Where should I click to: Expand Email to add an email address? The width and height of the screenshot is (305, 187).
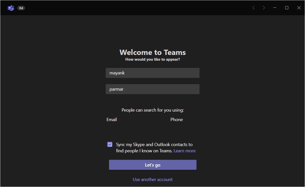(x=111, y=119)
